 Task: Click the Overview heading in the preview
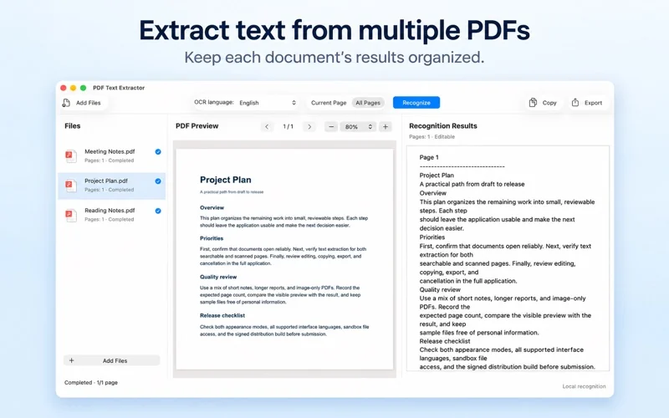[212, 207]
